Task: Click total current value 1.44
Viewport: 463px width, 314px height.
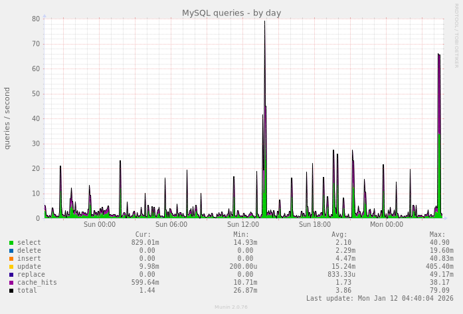Action: 147,290
